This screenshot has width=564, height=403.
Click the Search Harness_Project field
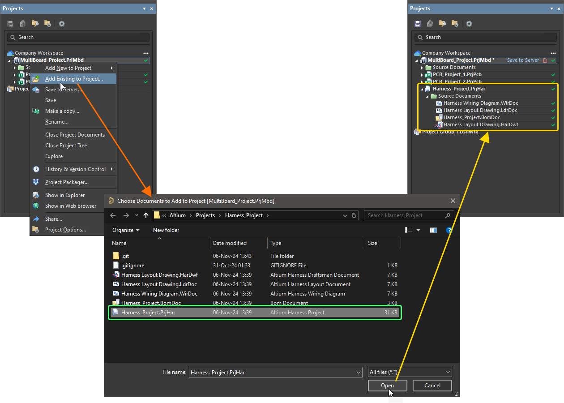pos(409,215)
